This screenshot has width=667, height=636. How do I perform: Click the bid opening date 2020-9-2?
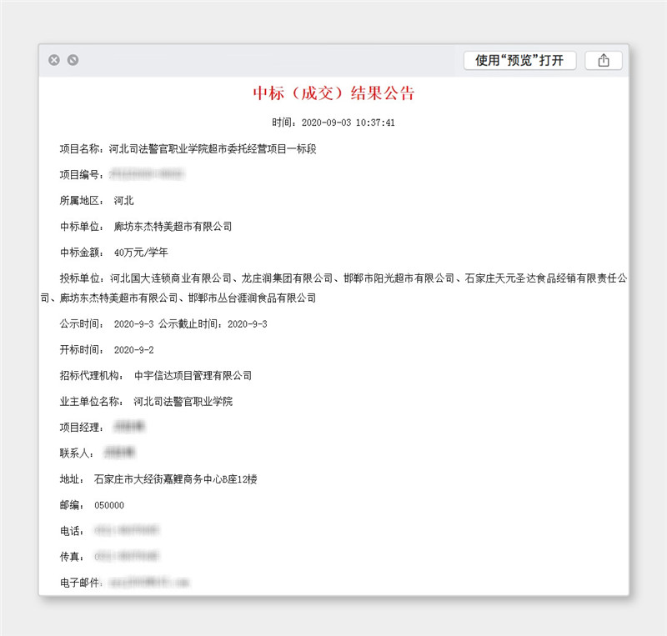[x=133, y=349]
